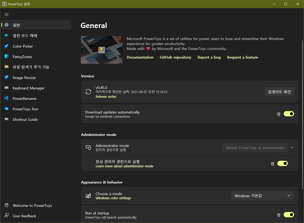
Task: Select PowerRename in sidebar
Action: coord(36,99)
